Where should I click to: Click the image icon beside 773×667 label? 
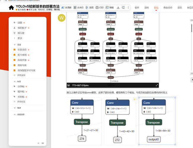tap(68, 85)
